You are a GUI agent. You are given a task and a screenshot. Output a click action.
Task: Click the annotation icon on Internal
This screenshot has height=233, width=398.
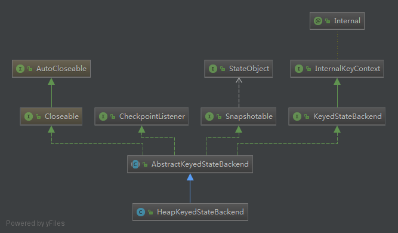click(x=318, y=21)
